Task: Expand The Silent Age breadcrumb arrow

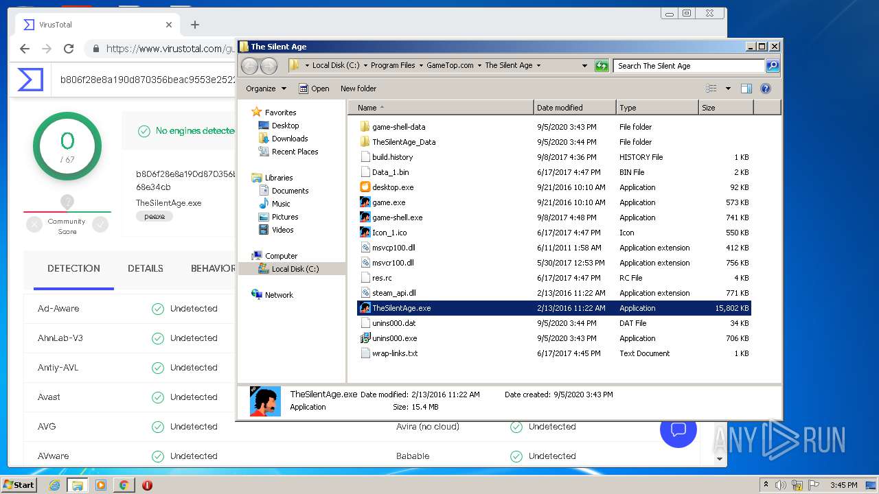Action: (538, 66)
